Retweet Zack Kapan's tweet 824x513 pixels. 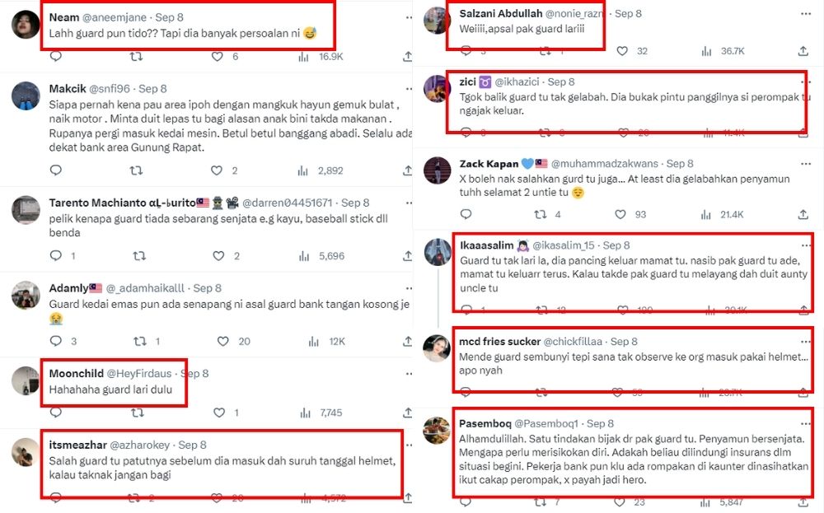[x=540, y=214]
